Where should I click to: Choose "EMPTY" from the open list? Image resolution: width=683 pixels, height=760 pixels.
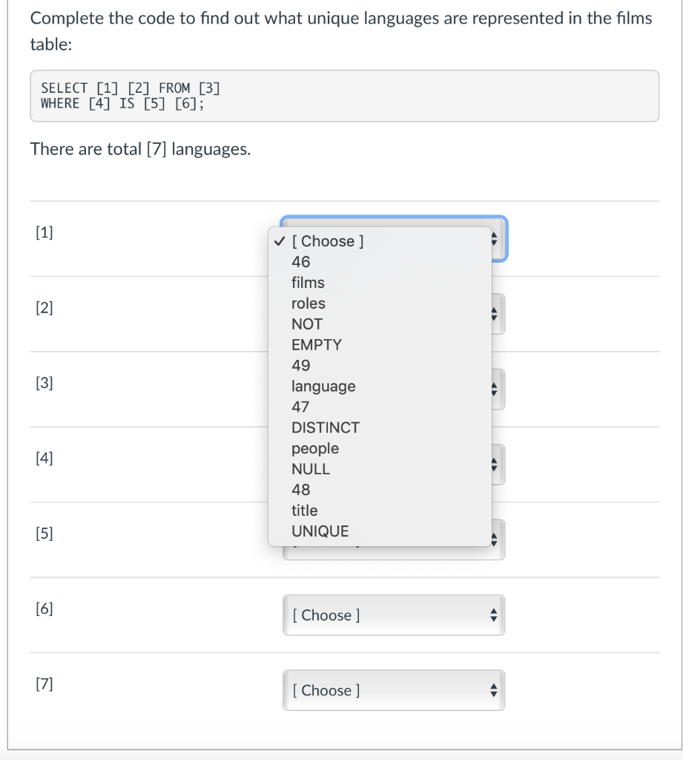pos(317,344)
